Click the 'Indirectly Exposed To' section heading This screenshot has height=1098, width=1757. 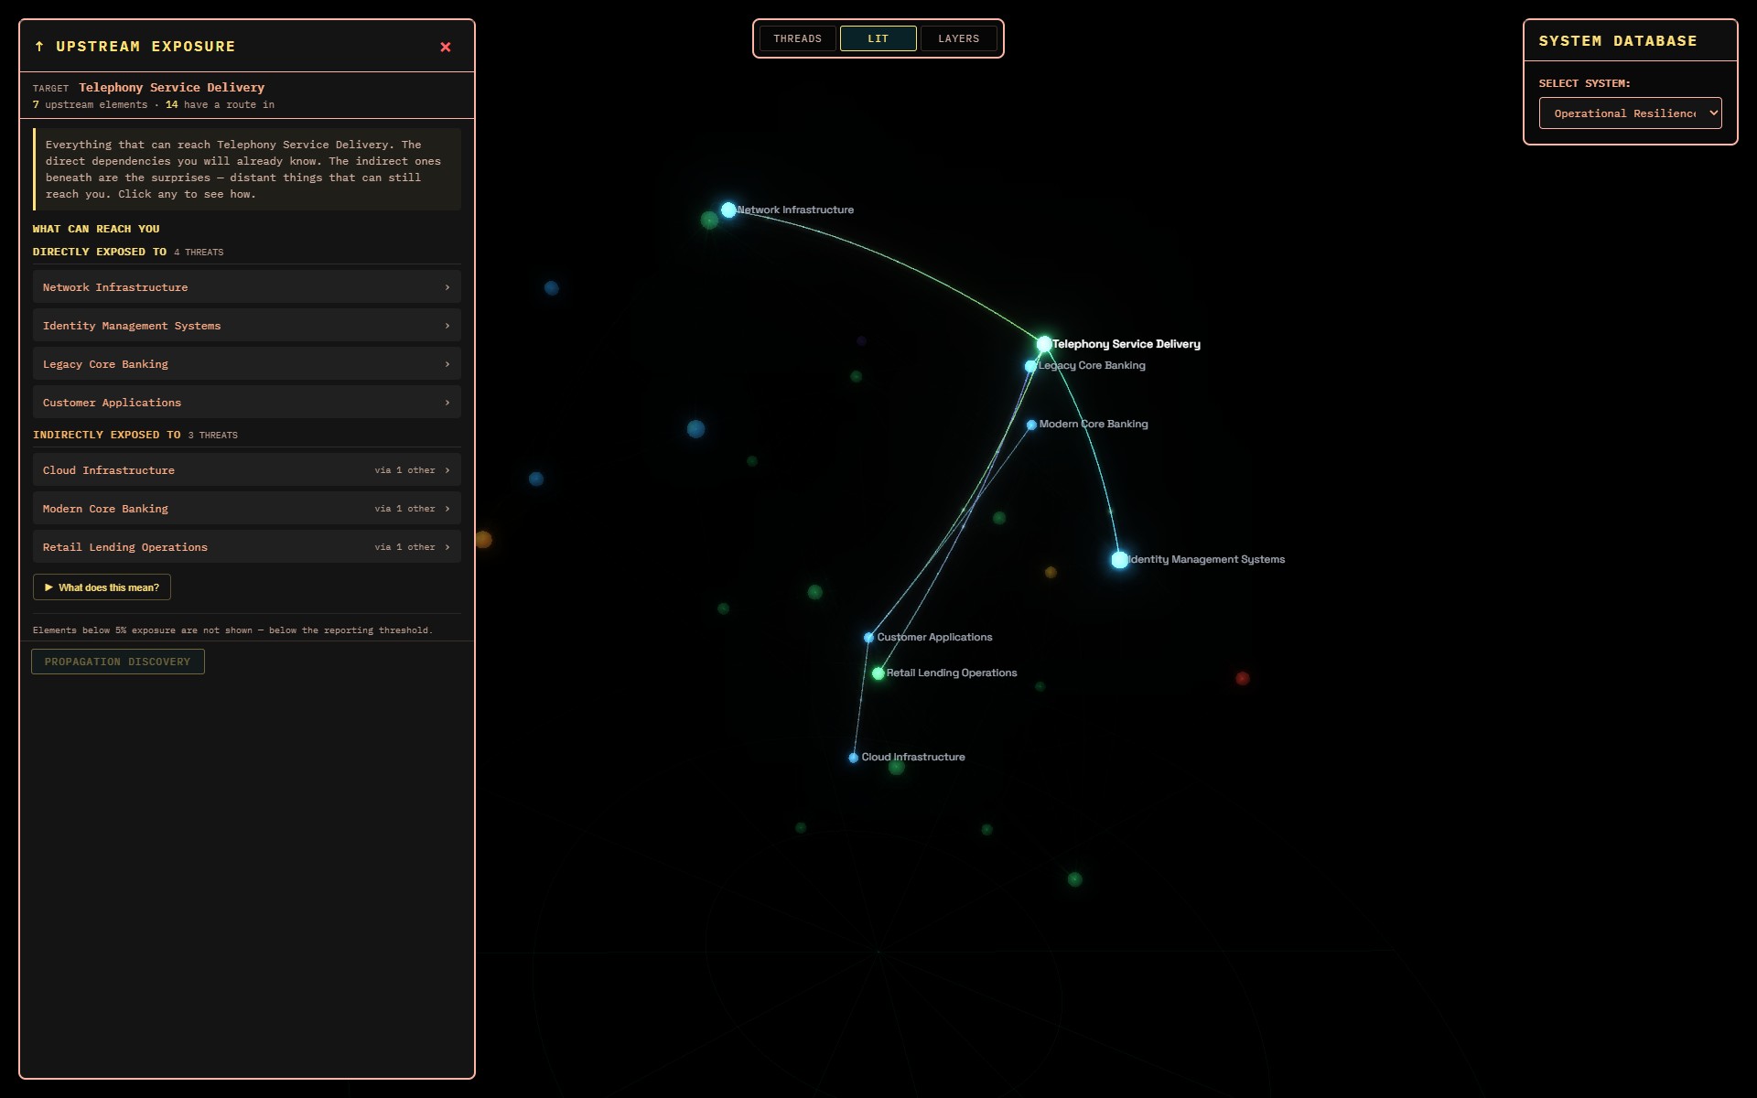click(107, 435)
